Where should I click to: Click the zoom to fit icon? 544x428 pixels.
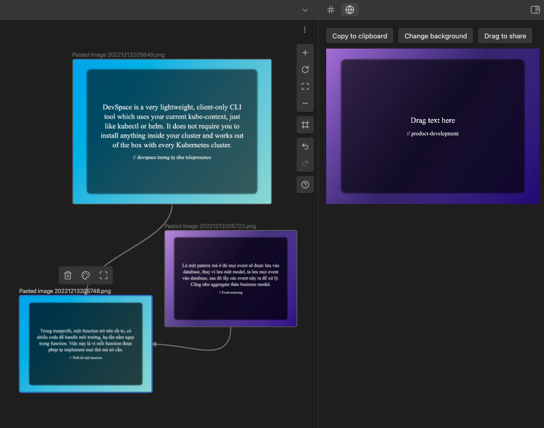pos(305,86)
